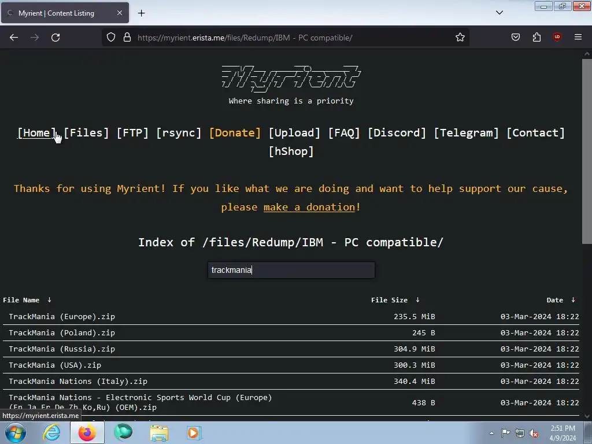Click the 245 B file size
Image resolution: width=592 pixels, height=444 pixels.
click(x=424, y=332)
